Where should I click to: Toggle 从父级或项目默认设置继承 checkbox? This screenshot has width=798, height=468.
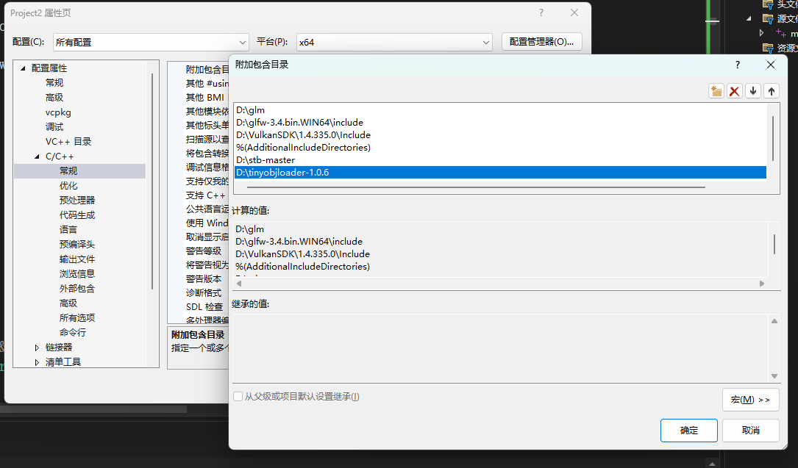coord(238,396)
